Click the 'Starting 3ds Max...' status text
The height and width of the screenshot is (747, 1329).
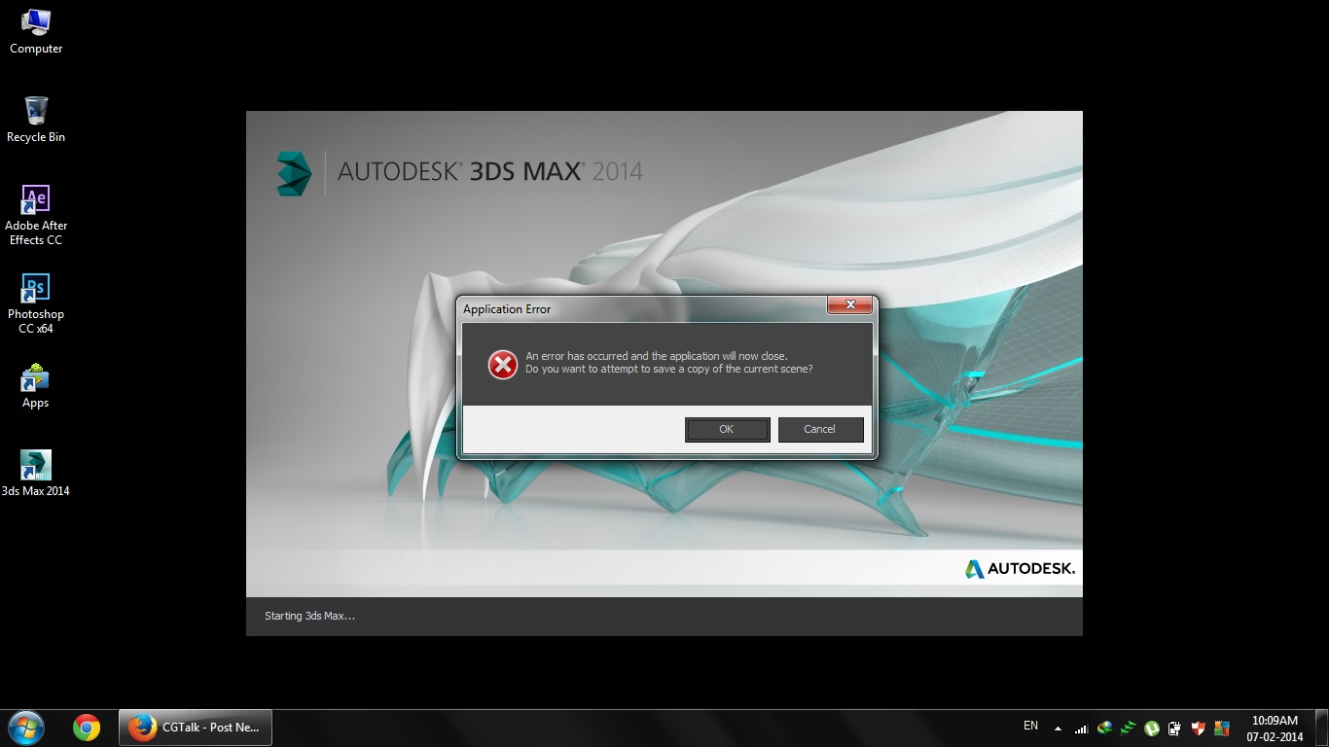click(x=309, y=616)
